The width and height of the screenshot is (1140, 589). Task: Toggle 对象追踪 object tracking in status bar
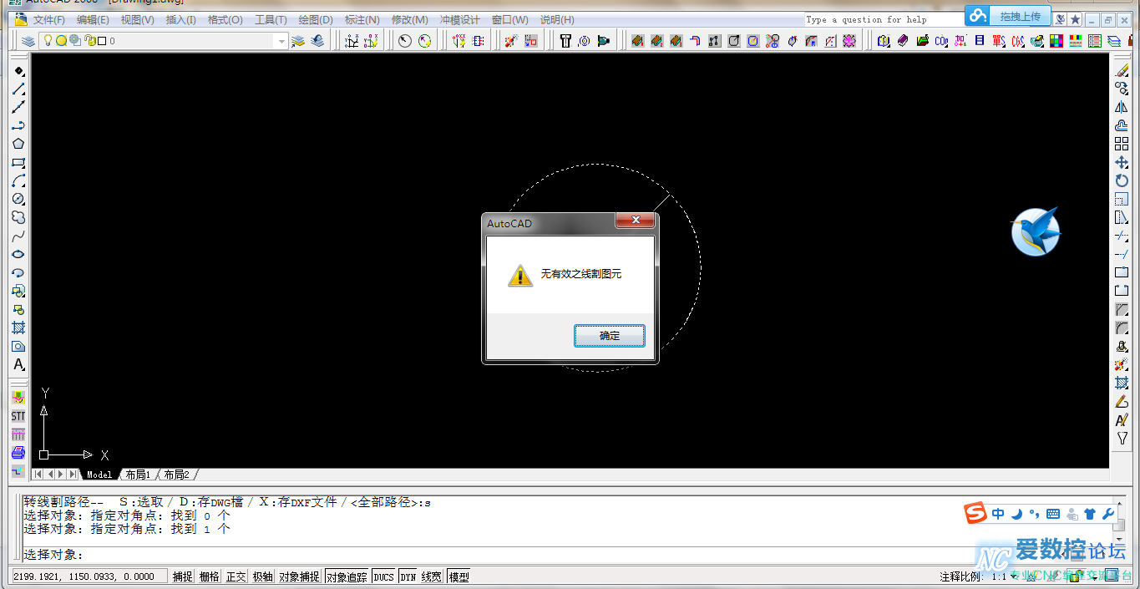click(347, 576)
